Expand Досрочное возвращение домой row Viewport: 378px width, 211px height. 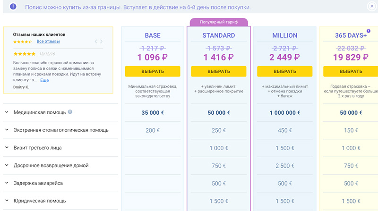[x=7, y=166]
